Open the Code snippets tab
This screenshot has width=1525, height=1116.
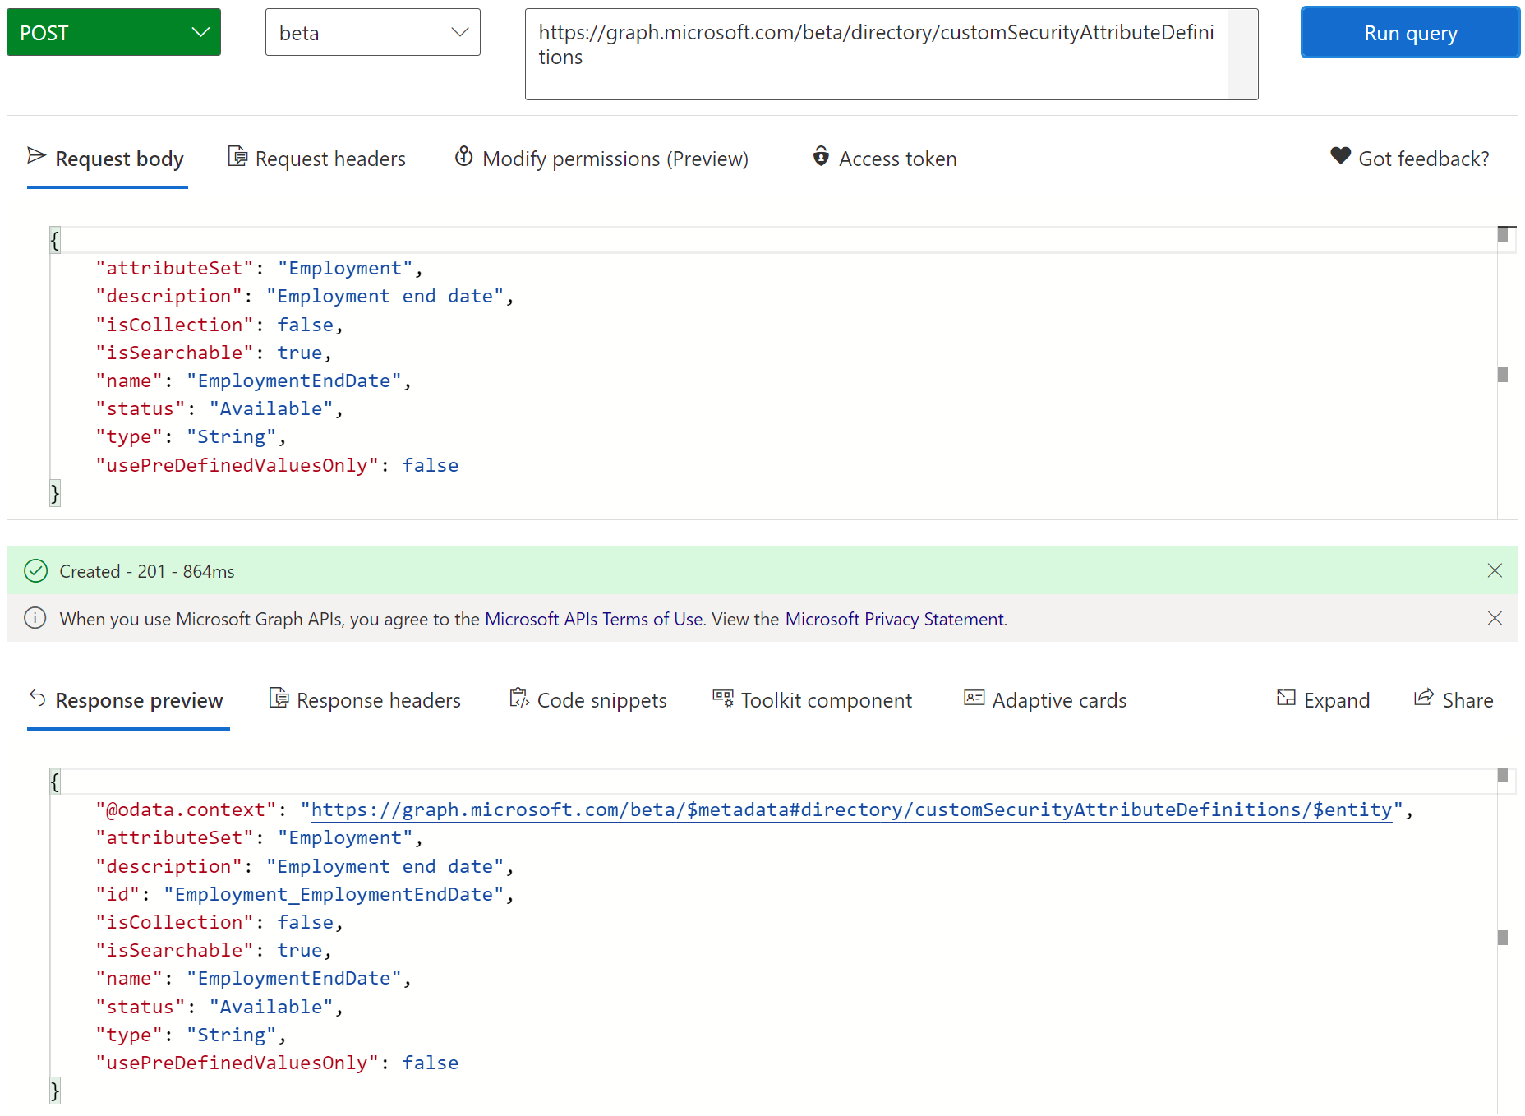coord(588,700)
